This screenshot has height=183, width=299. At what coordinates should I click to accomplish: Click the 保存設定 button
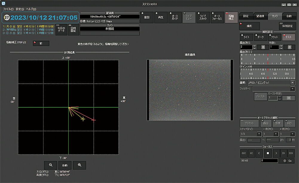tap(287, 26)
